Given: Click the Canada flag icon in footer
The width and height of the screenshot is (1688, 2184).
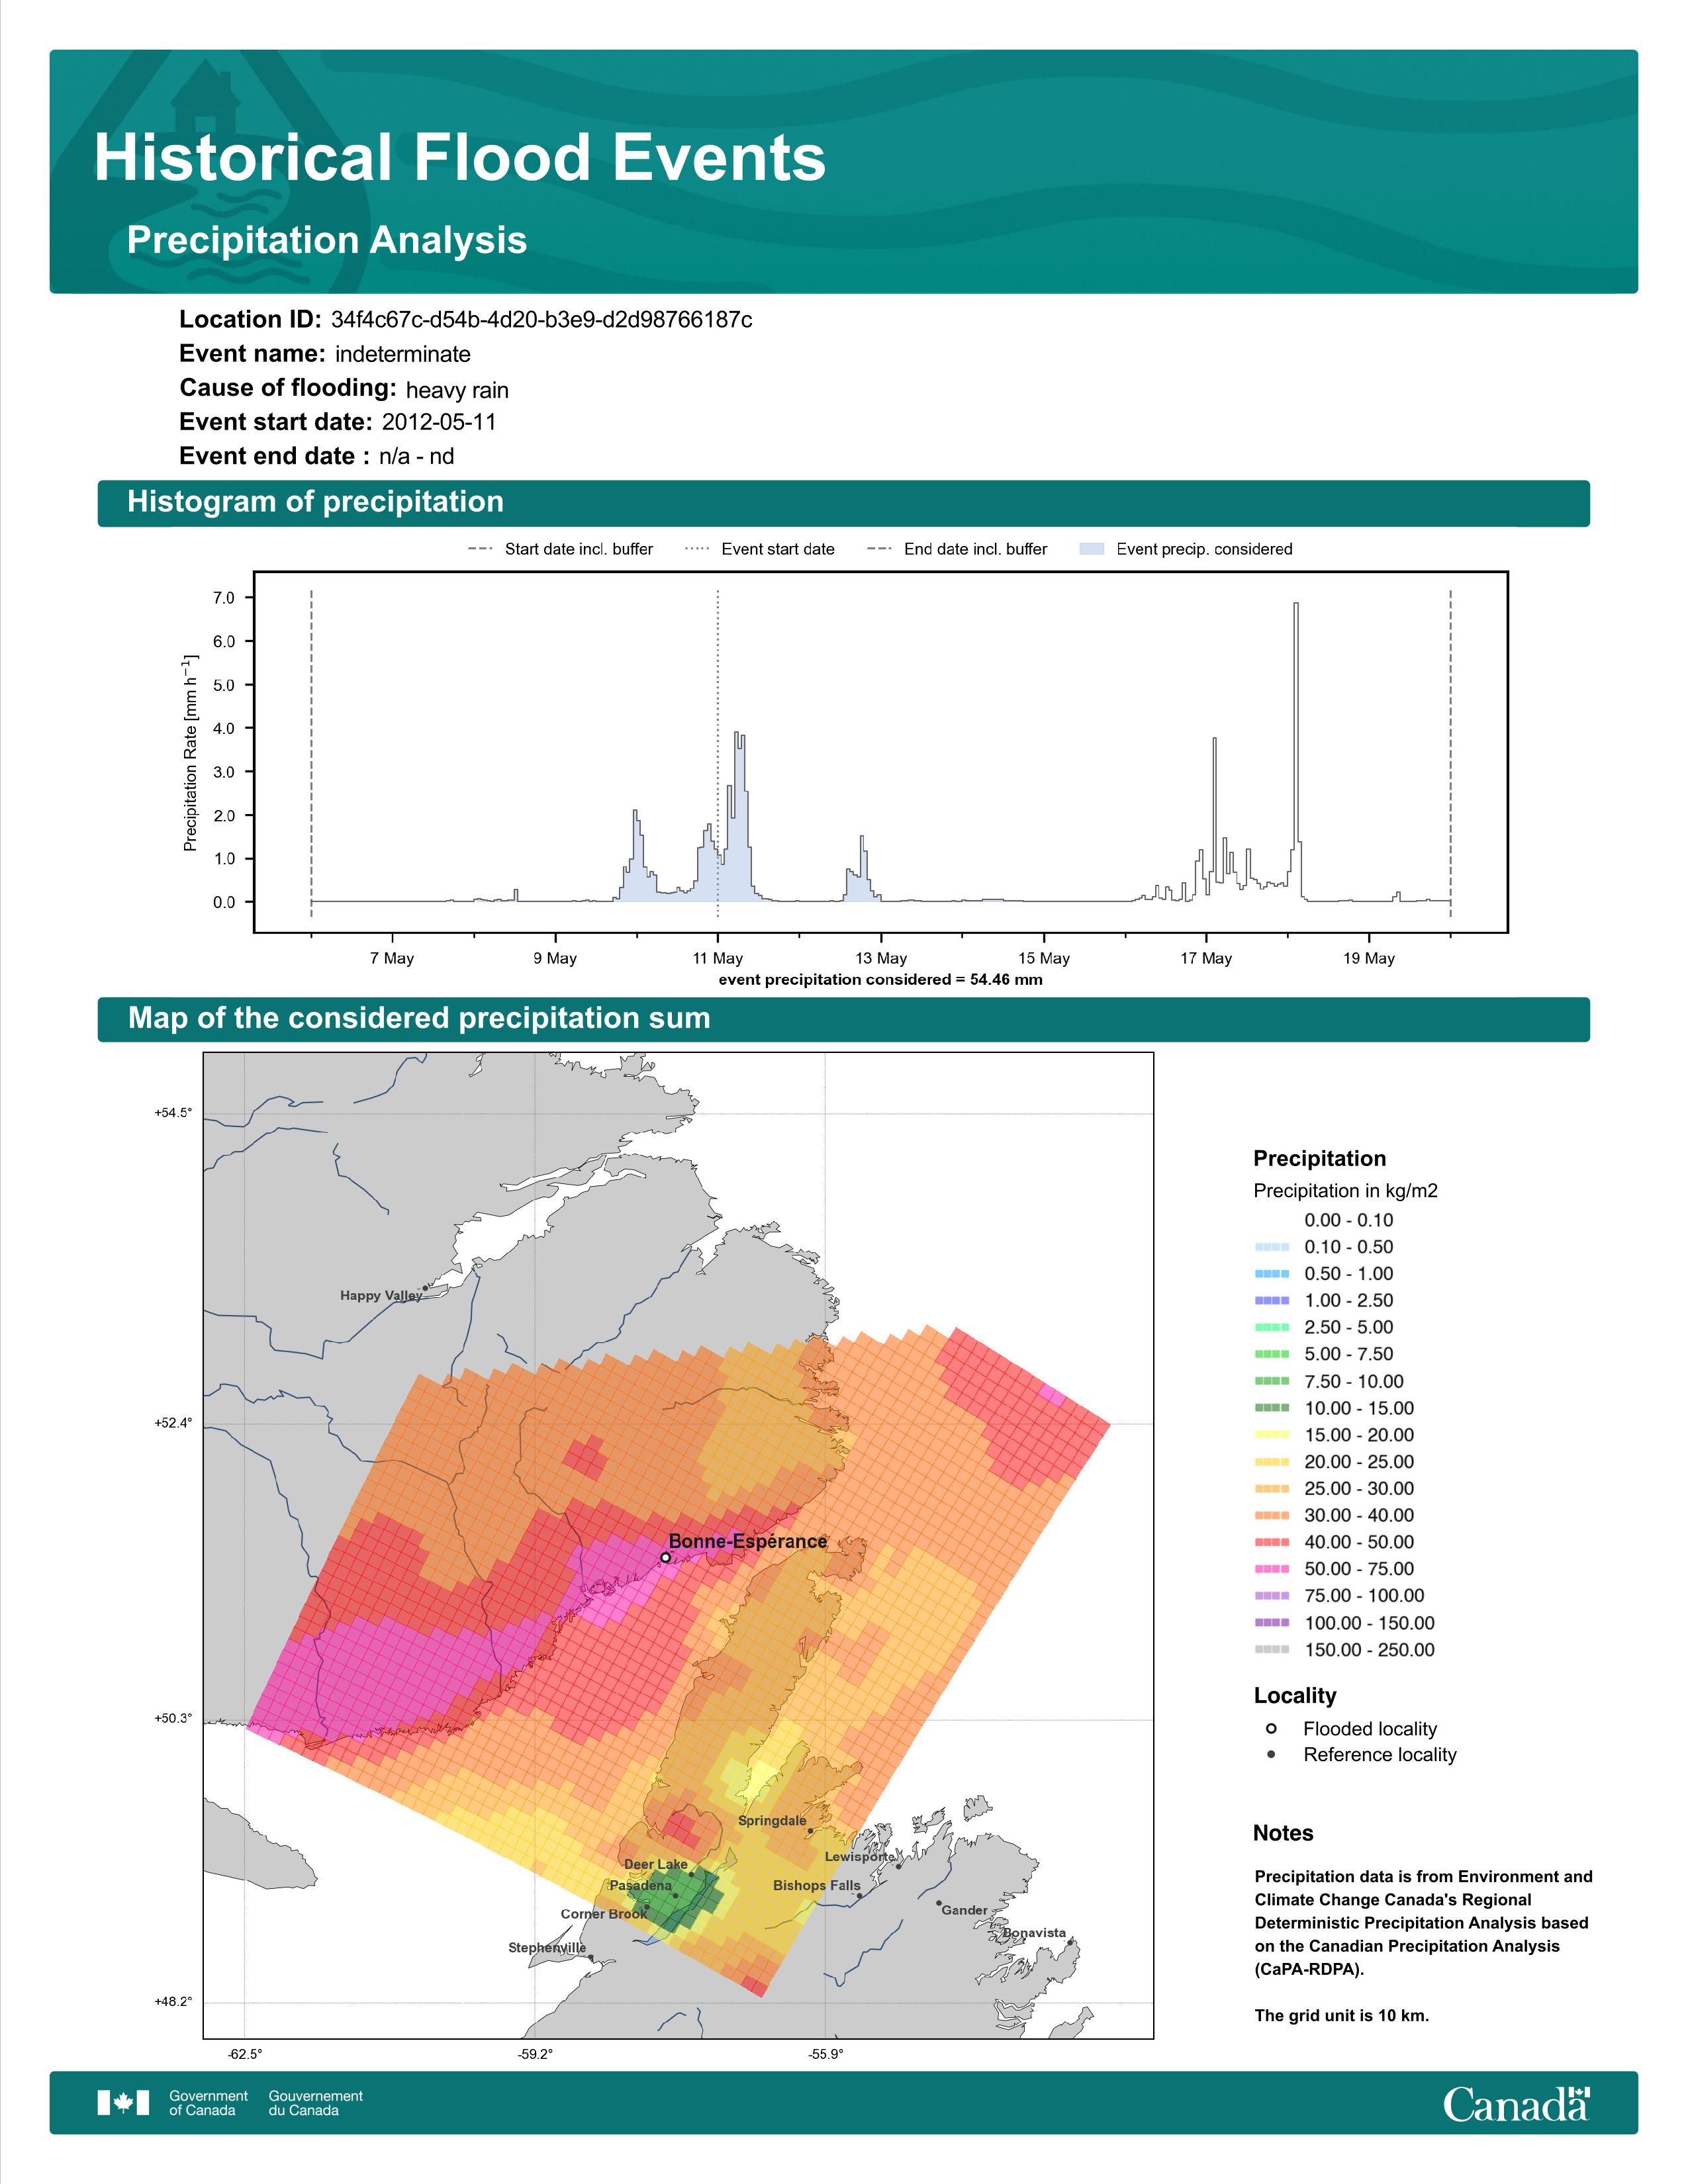Looking at the screenshot, I should (x=123, y=2102).
